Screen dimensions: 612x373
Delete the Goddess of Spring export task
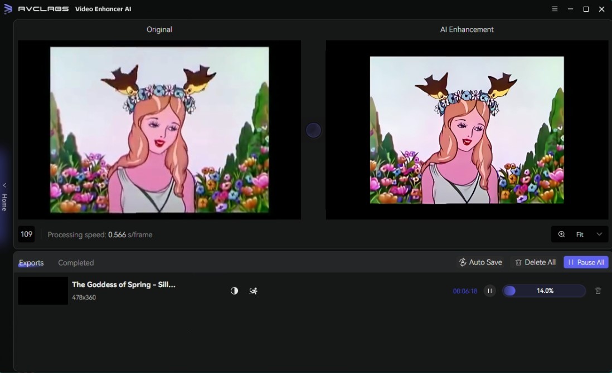(x=598, y=291)
